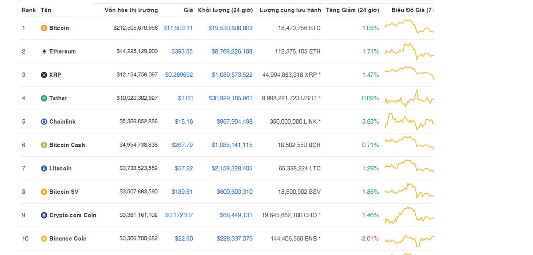Open XRP volume $1,089,573,522
The height and width of the screenshot is (255, 533).
tap(232, 75)
